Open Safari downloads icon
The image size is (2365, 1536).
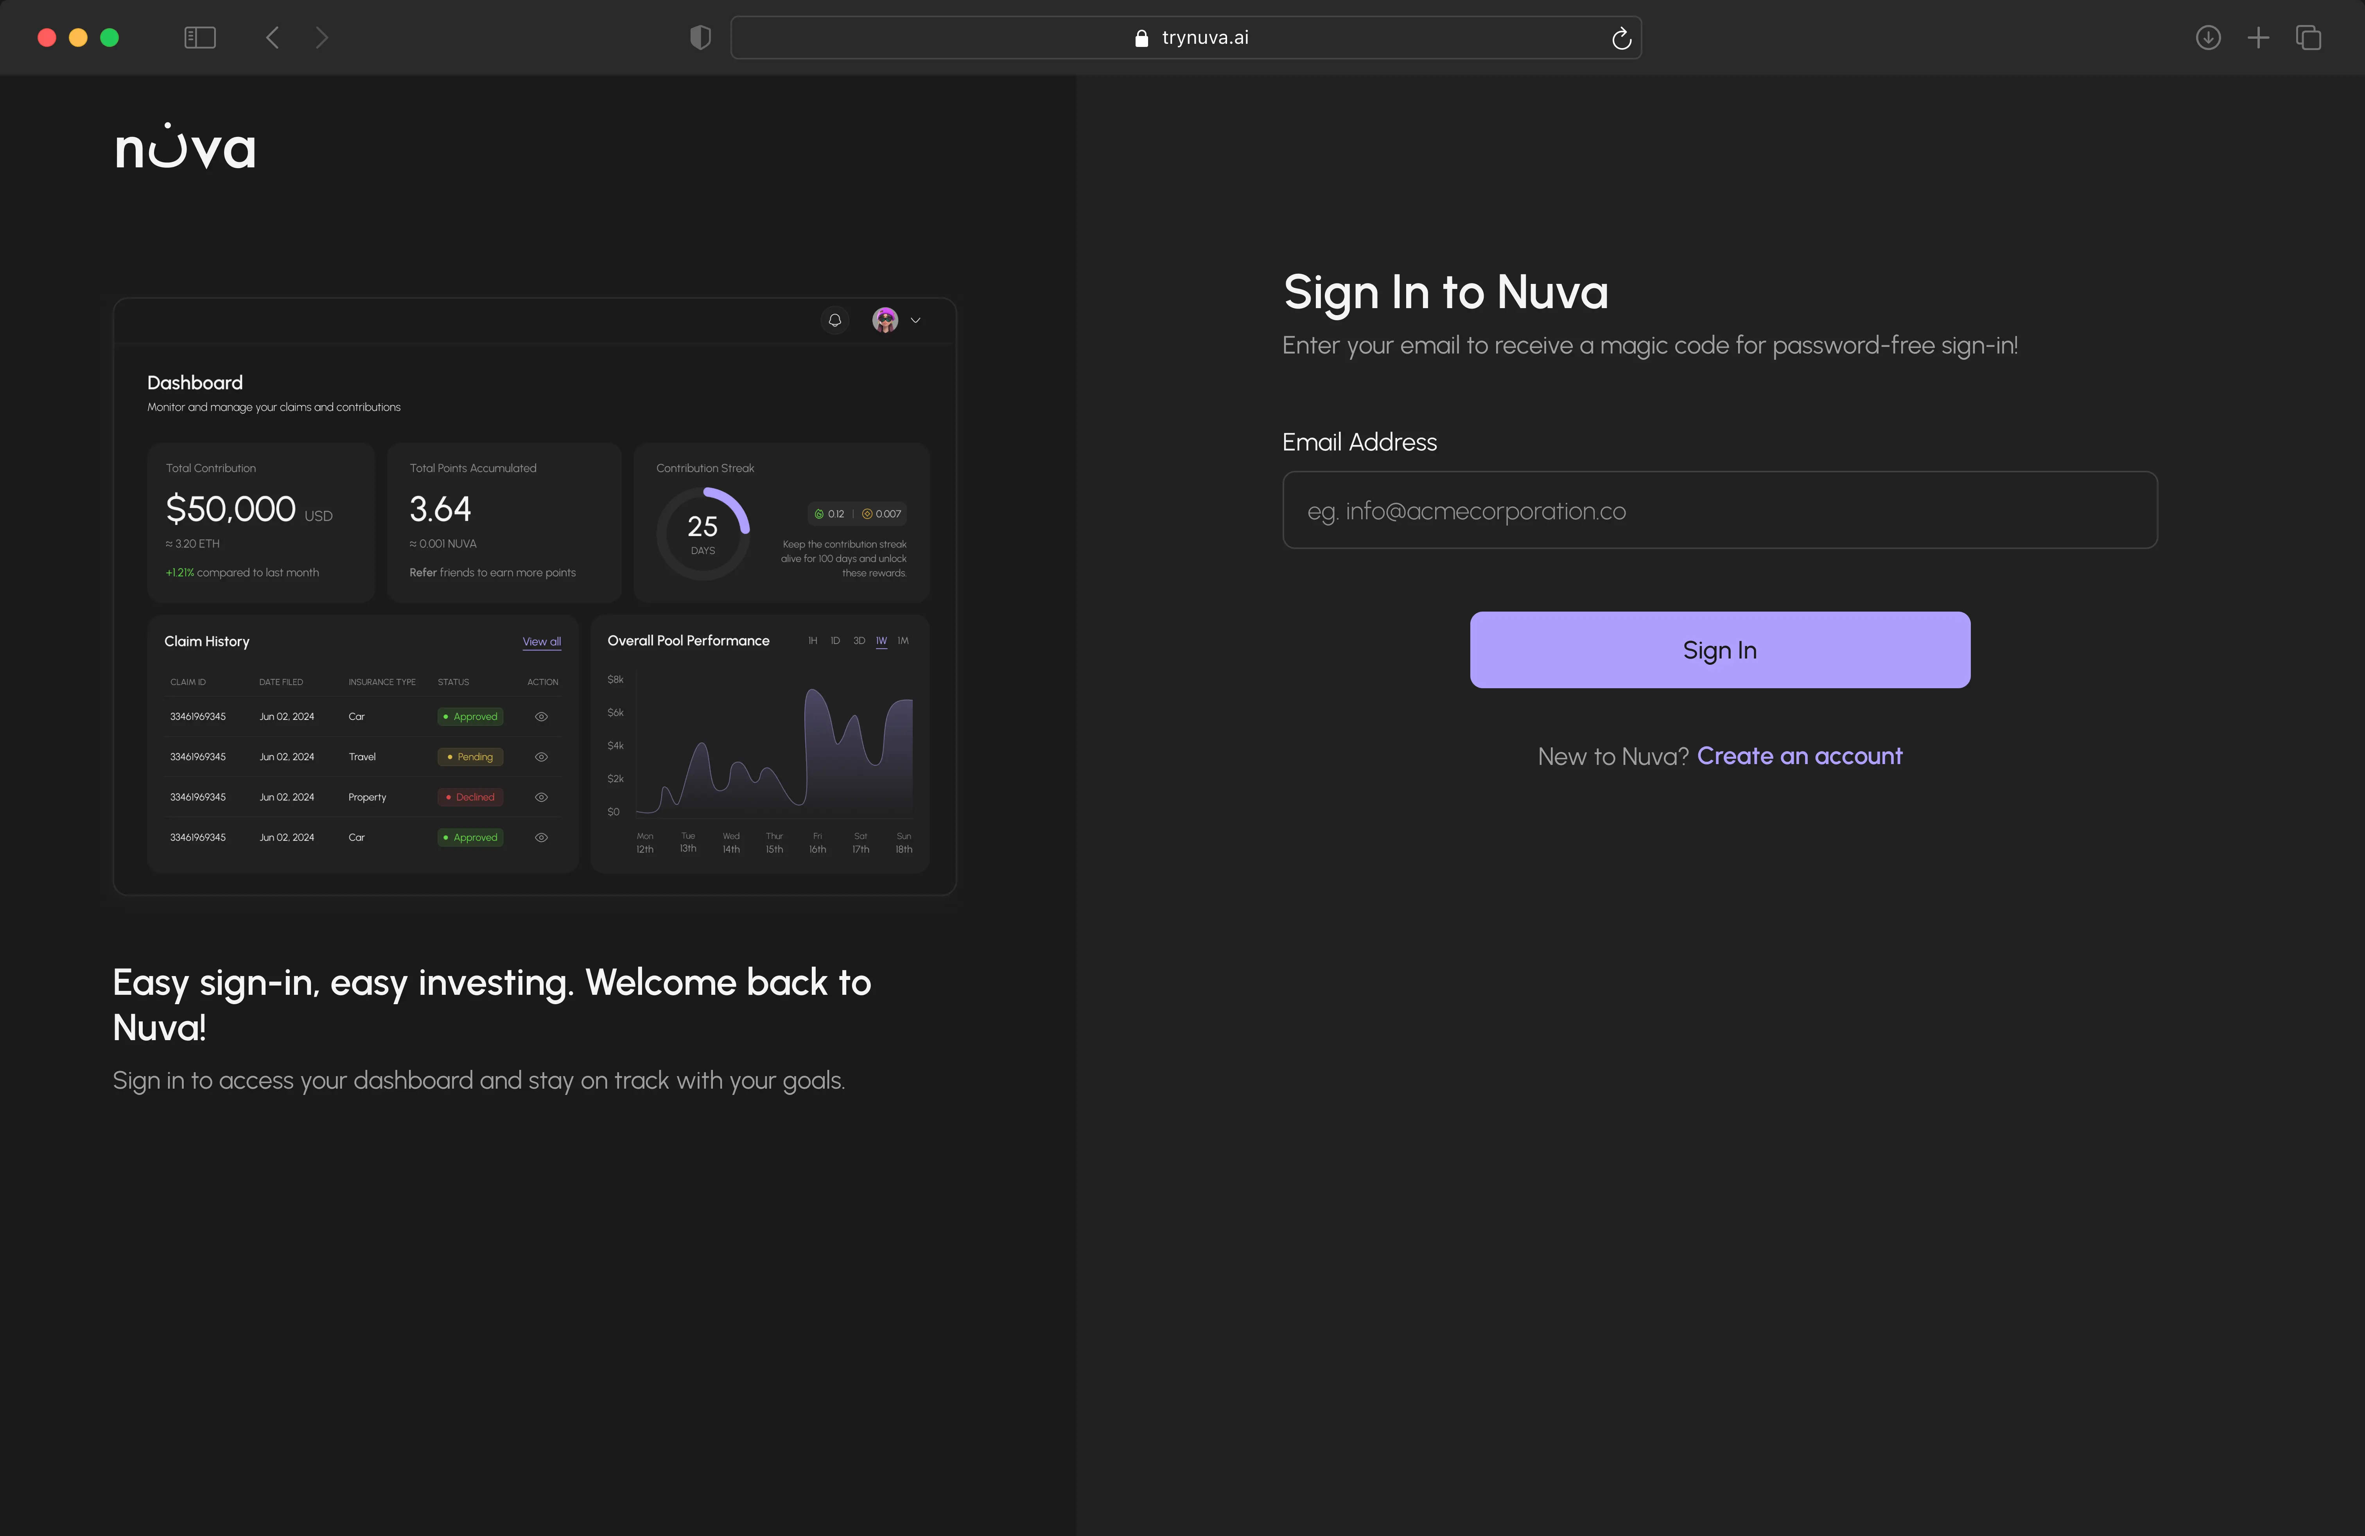pos(2208,38)
